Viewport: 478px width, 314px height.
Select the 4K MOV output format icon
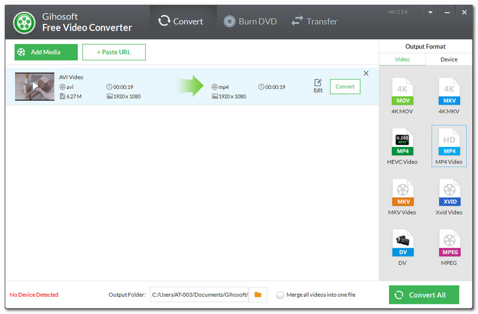coord(402,91)
